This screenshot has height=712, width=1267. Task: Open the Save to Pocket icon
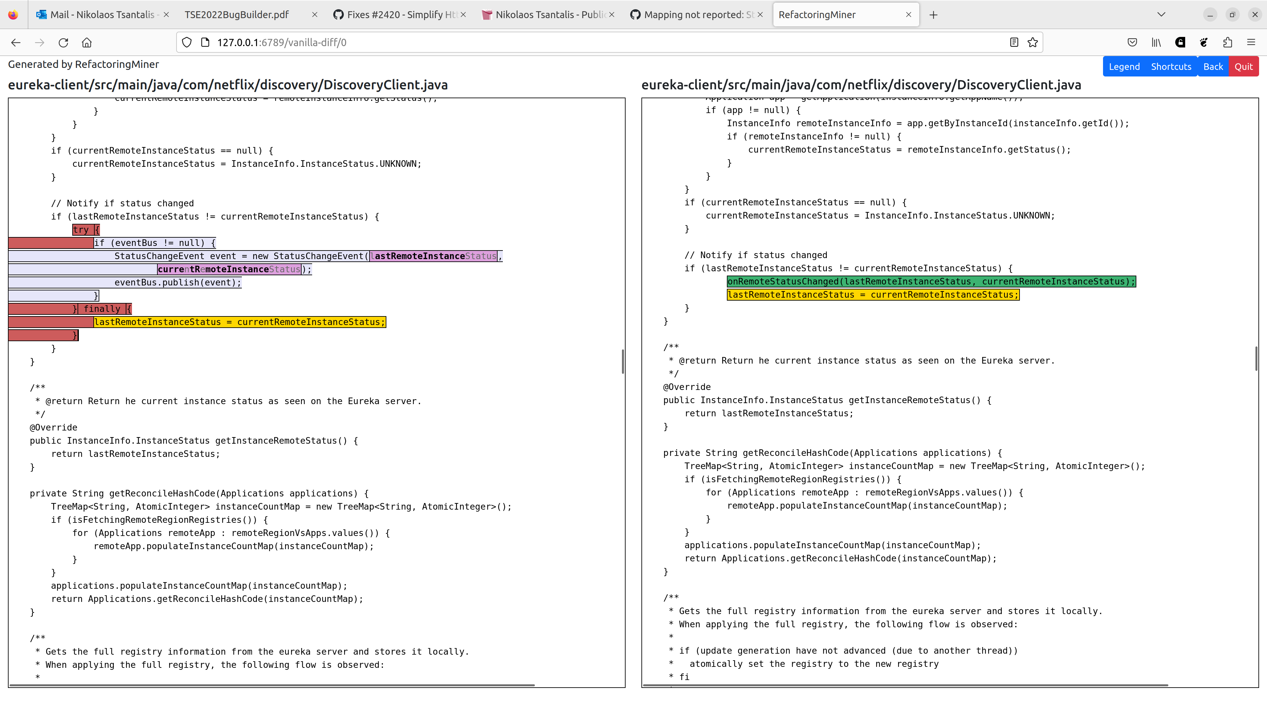(1132, 42)
